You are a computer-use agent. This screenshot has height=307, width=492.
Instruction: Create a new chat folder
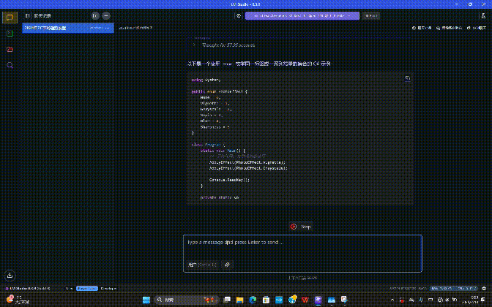tap(95, 15)
